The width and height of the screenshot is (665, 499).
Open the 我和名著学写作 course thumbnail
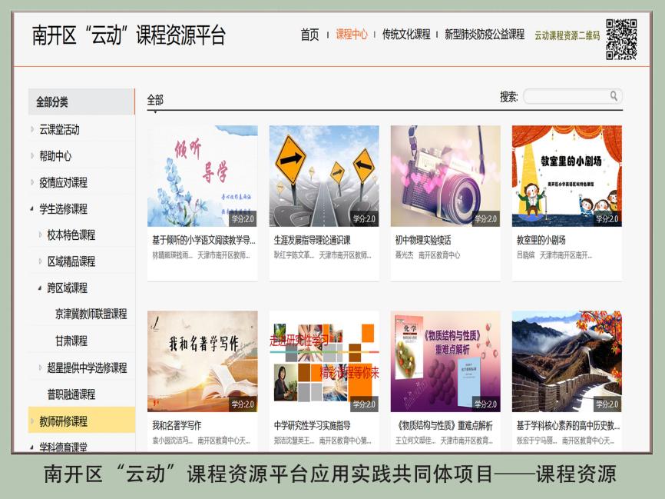tap(203, 361)
